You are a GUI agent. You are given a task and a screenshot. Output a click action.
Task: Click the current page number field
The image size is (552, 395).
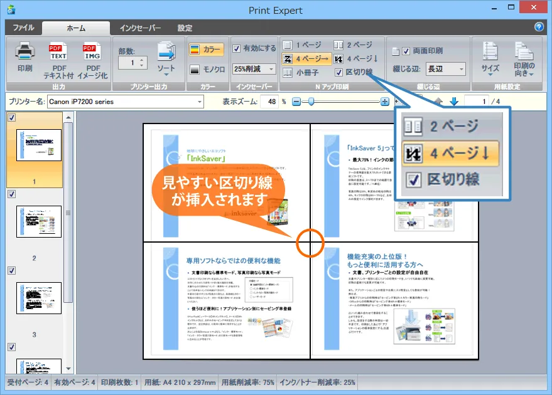tap(476, 102)
